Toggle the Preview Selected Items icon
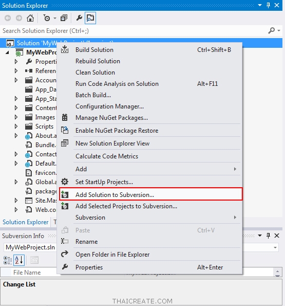Image resolution: width=285 pixels, height=306 pixels. pos(90,18)
